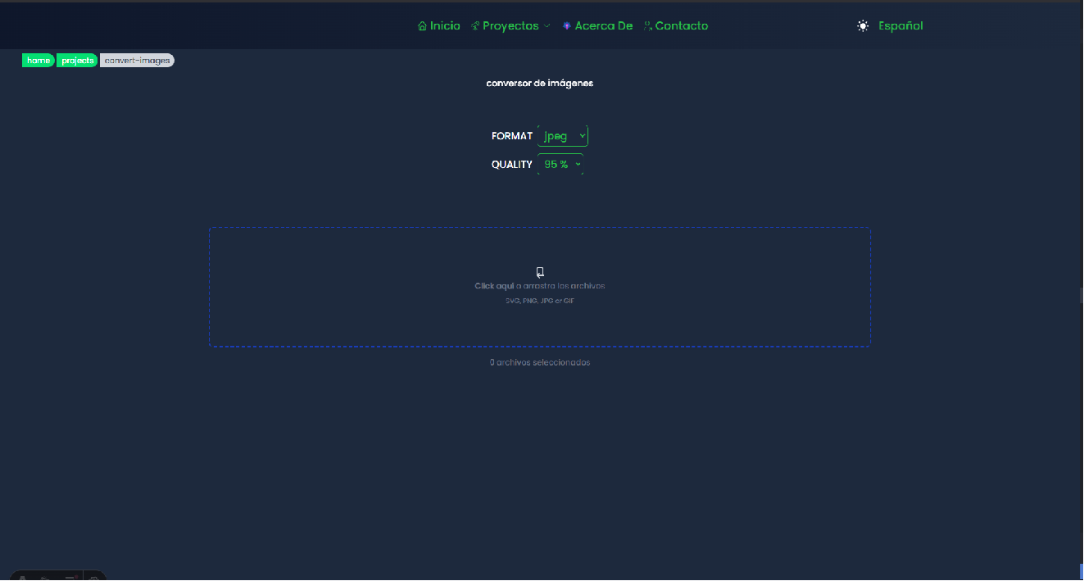Open the FORMAT jpeg dropdown
The image size is (1084, 581).
[x=563, y=136]
